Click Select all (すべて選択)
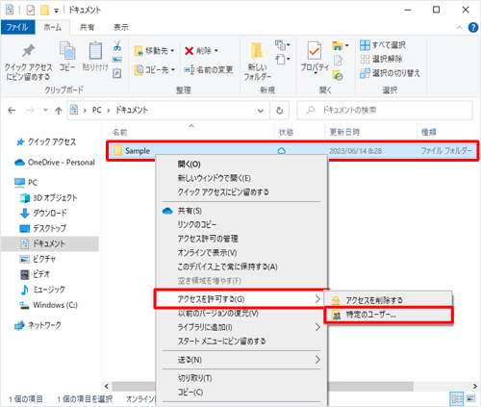The width and height of the screenshot is (481, 407). pos(383,45)
